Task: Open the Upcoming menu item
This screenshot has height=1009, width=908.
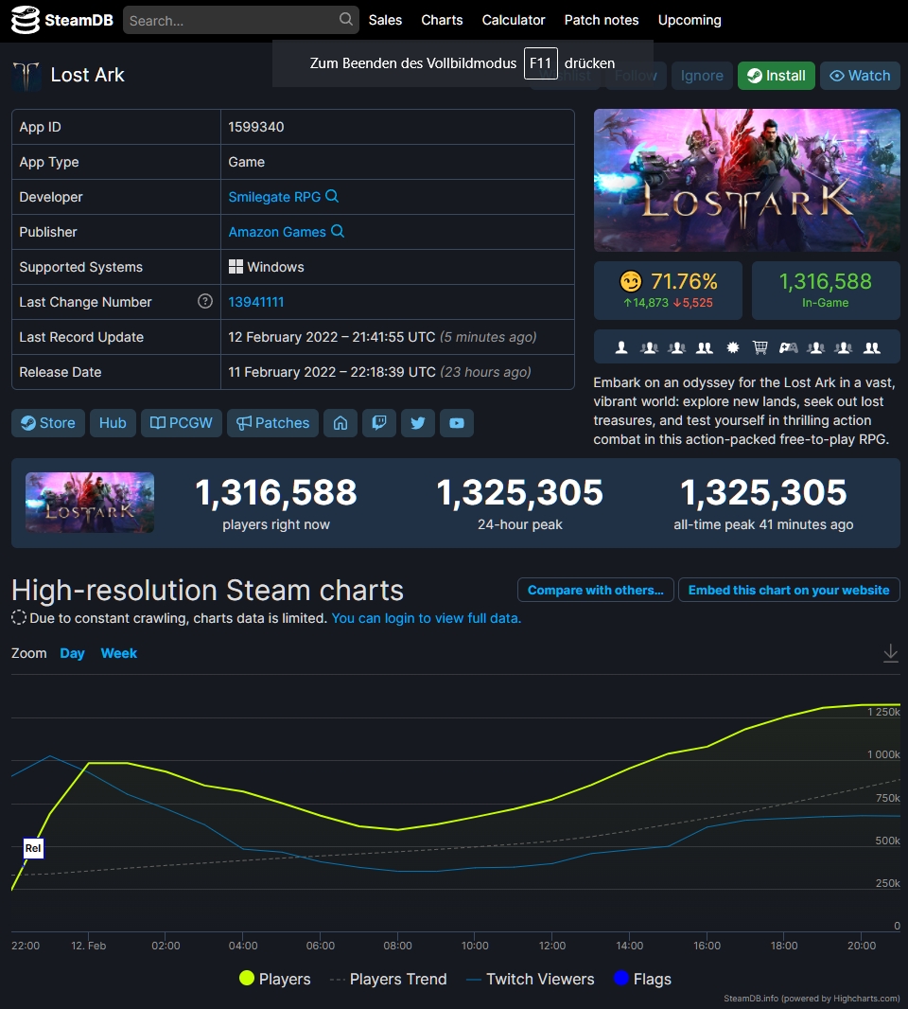Action: coord(690,20)
